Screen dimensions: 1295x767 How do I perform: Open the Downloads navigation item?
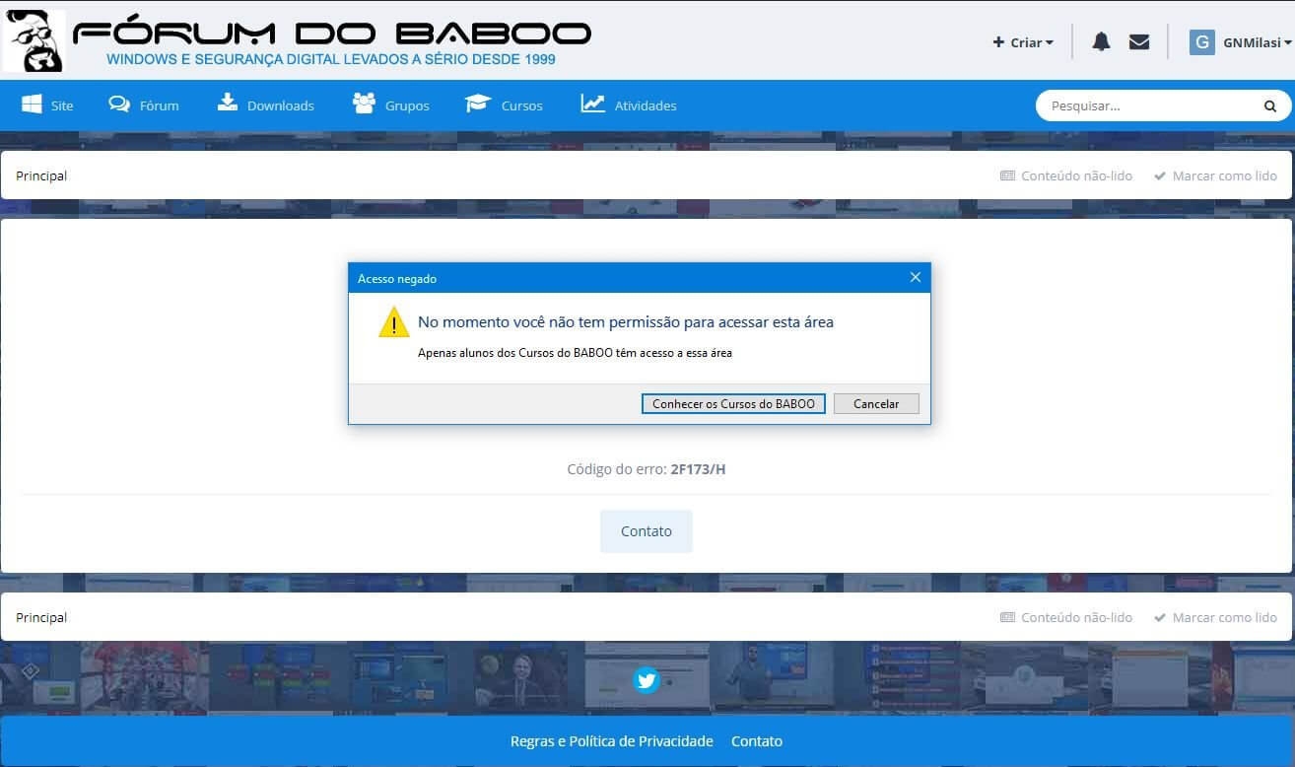266,105
